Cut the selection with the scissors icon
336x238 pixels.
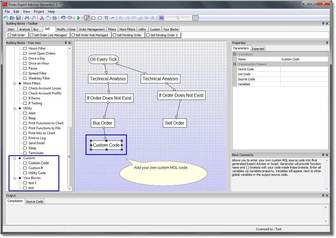(42, 18)
